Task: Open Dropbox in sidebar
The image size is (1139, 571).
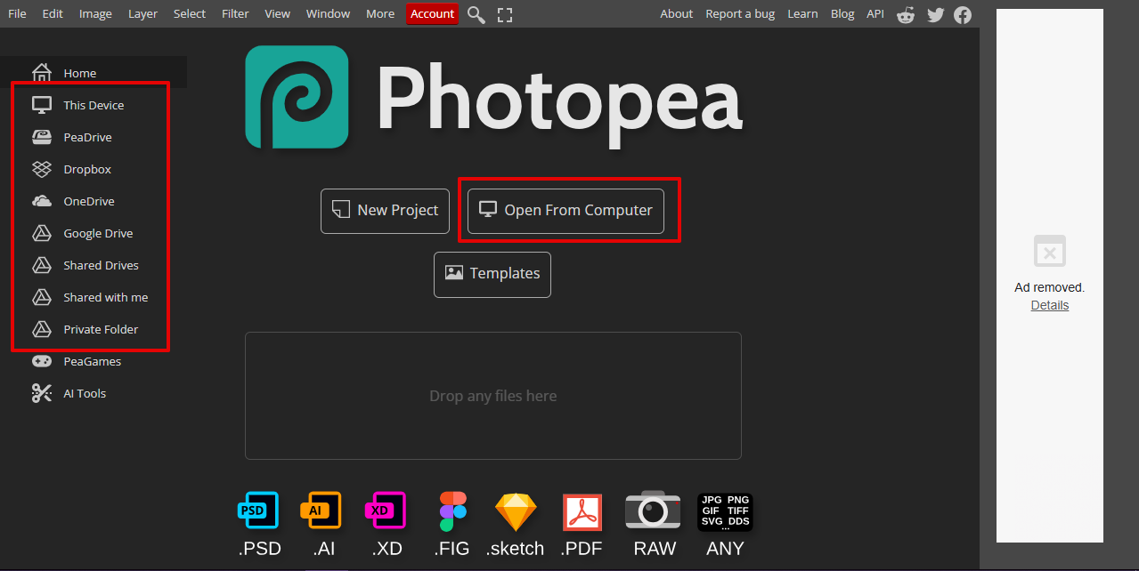Action: tap(94, 169)
